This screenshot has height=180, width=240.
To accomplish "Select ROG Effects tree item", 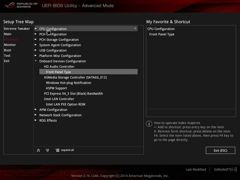I will [x=48, y=120].
